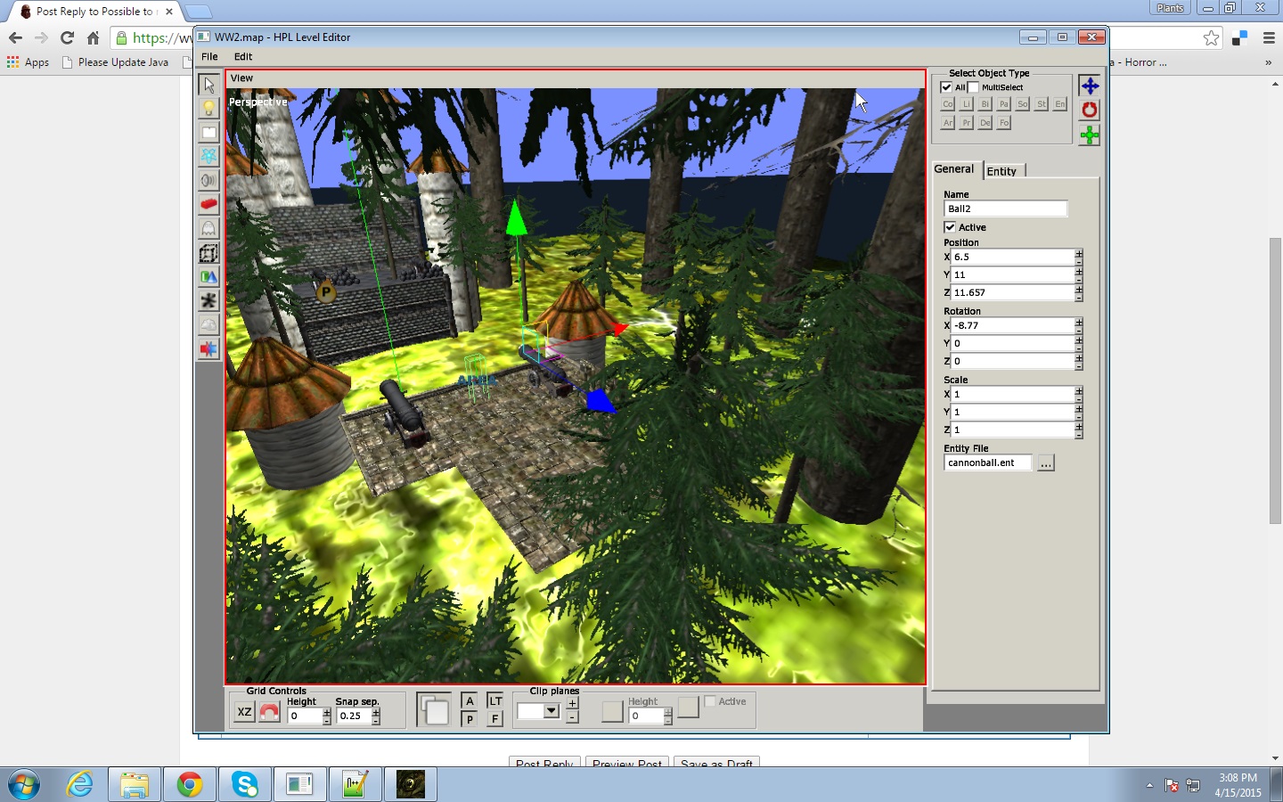Uncheck the All object type checkbox
Screen dimensions: 1283x802
(947, 87)
